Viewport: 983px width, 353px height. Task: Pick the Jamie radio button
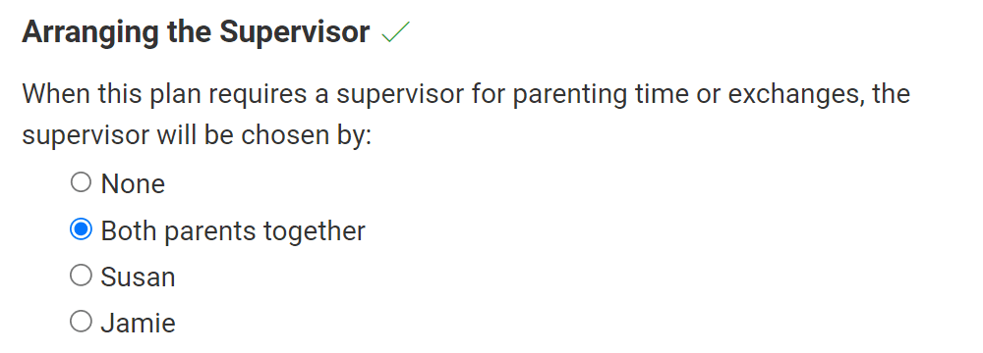pos(81,322)
